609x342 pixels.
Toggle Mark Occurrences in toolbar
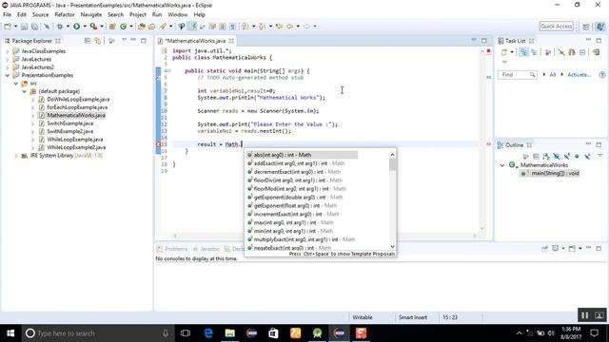coord(192,27)
